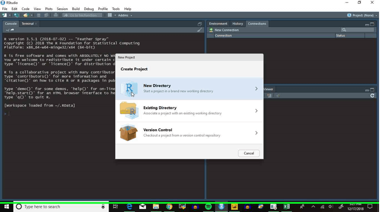Click the Existing Directory folder icon
The height and width of the screenshot is (212, 380).
(x=129, y=111)
